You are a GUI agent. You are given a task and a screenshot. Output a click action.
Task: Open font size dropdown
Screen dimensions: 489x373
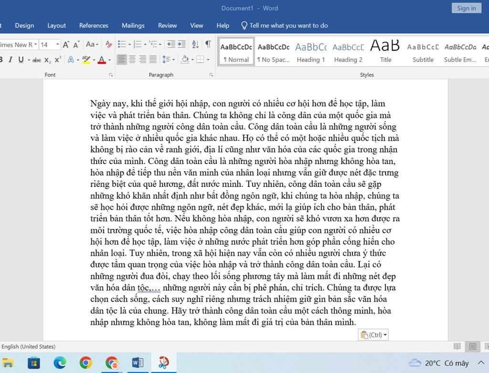coord(57,44)
